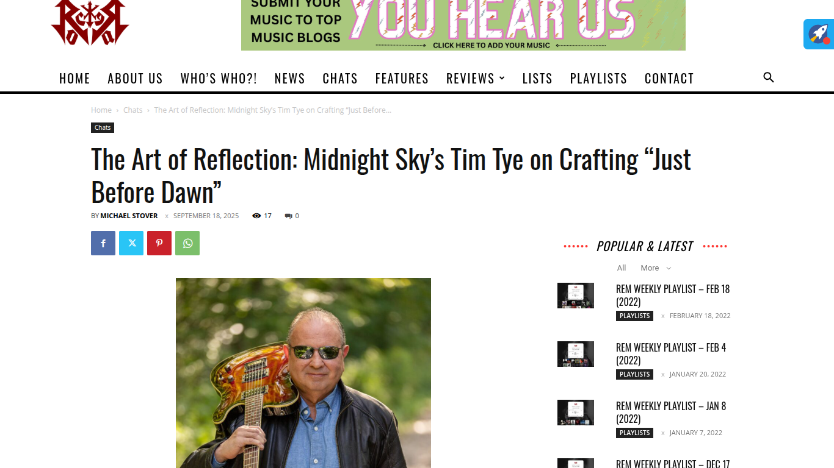Screen dimensions: 834x468
Task: Pin article via Pinterest icon
Action: pyautogui.click(x=159, y=243)
